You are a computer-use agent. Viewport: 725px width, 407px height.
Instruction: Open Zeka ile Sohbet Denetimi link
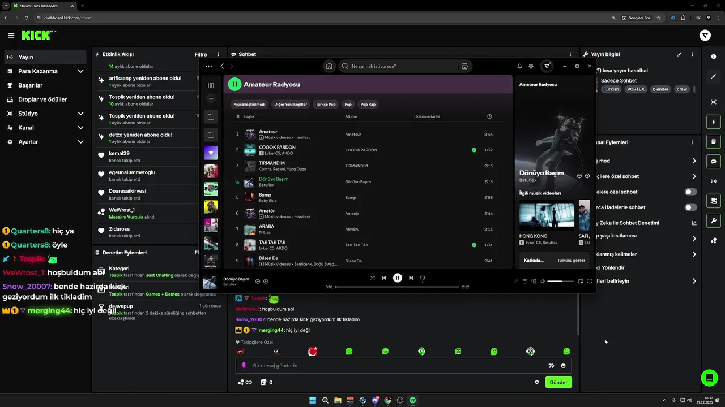694,223
